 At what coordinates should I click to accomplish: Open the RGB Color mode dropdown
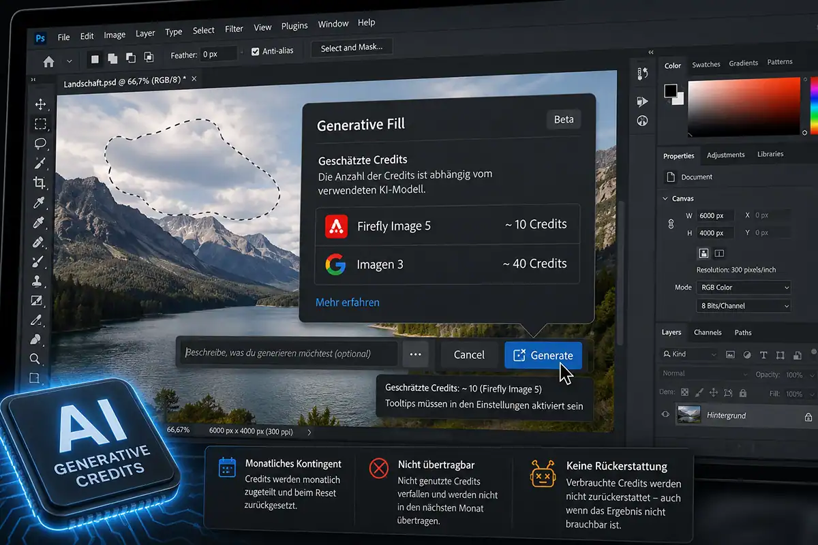[743, 287]
